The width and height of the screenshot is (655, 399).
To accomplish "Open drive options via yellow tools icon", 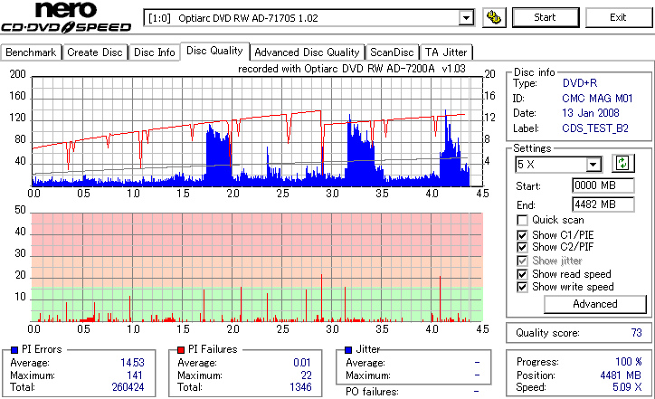I will (x=494, y=17).
